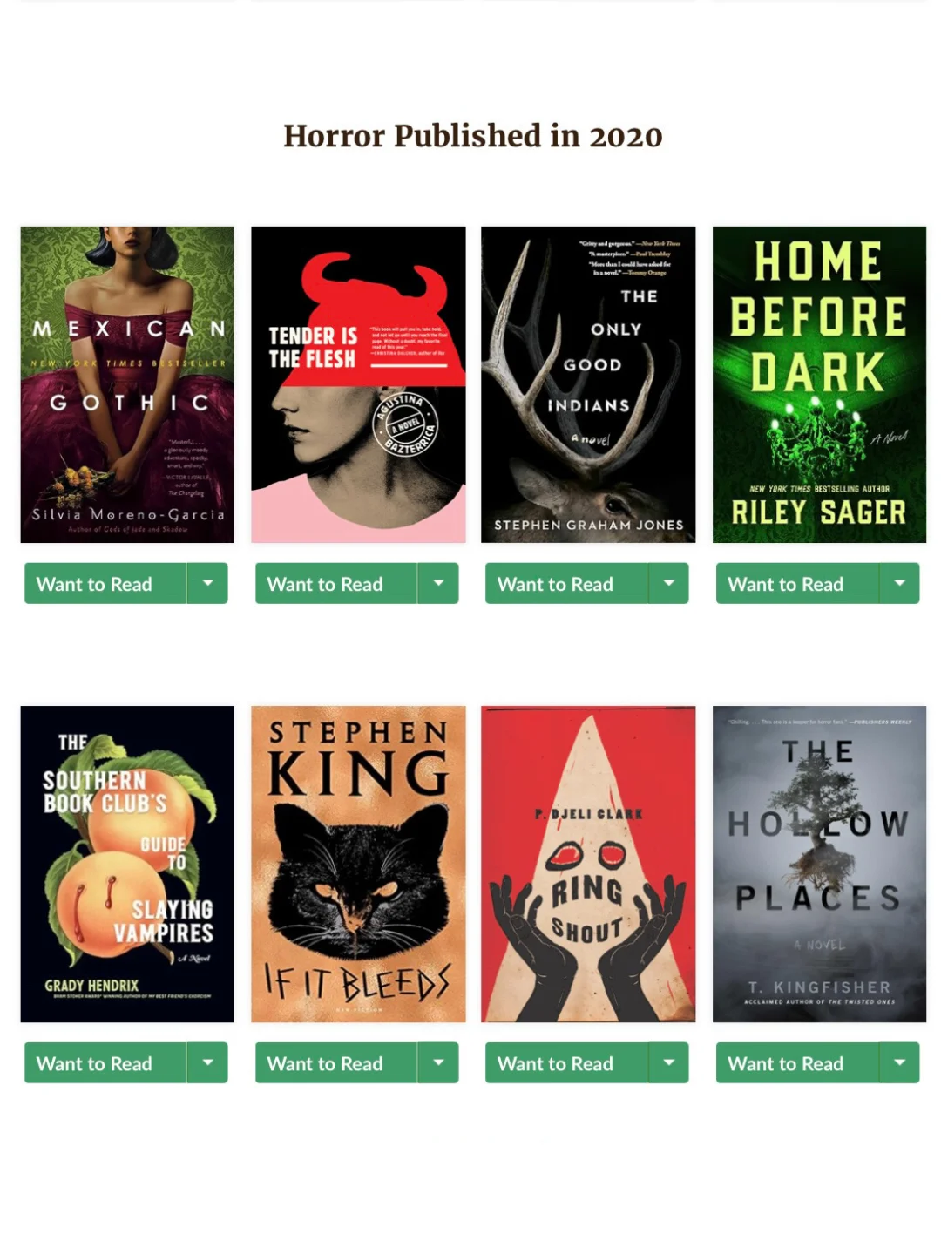Image resolution: width=941 pixels, height=1255 pixels.
Task: Expand shelf dropdown under The Hollow Places
Action: [899, 1062]
